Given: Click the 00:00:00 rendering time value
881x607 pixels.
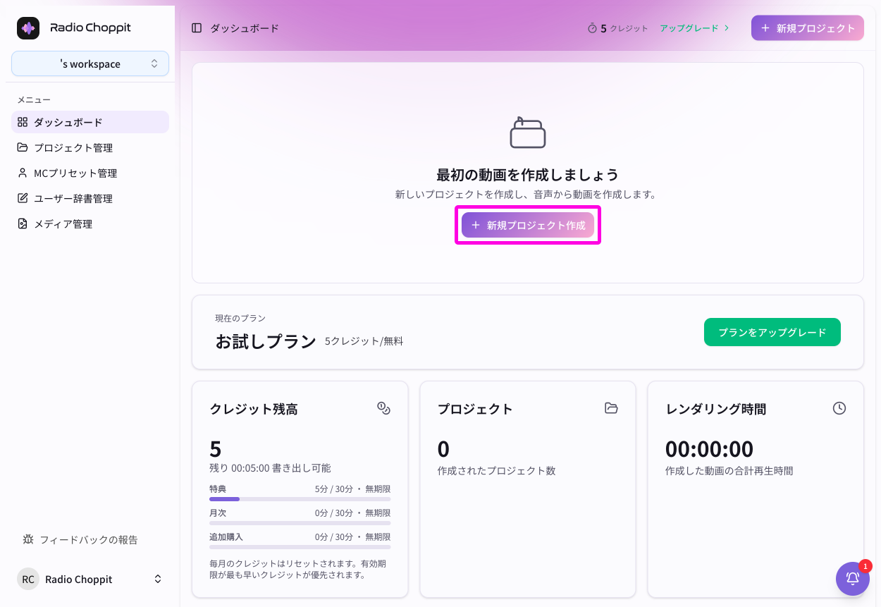Looking at the screenshot, I should tap(709, 449).
